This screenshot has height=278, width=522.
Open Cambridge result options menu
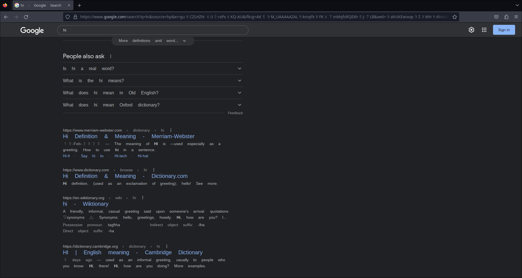click(167, 246)
